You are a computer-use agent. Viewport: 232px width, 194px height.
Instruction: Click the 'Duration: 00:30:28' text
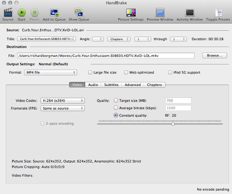click(x=207, y=39)
